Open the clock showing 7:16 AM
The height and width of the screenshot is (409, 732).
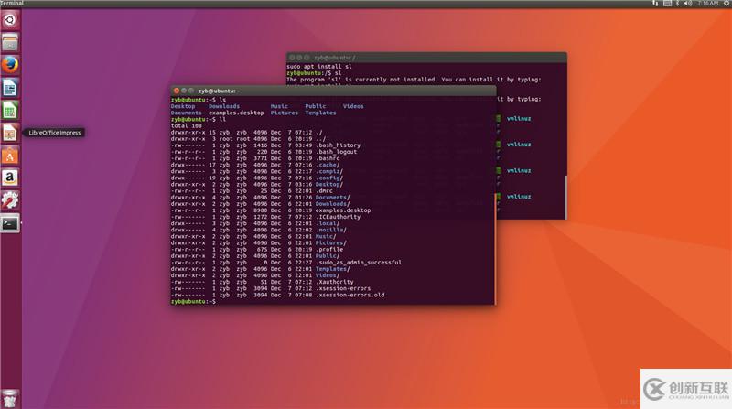click(x=707, y=4)
